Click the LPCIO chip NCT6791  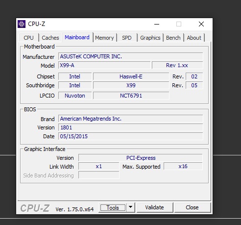[x=131, y=96]
